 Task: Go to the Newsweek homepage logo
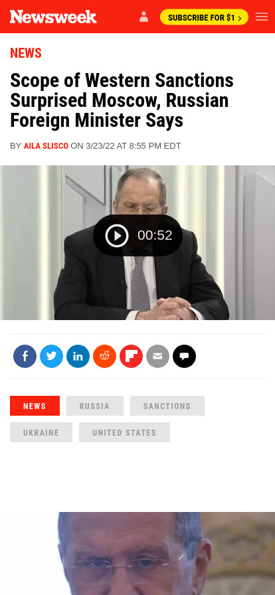click(x=53, y=17)
